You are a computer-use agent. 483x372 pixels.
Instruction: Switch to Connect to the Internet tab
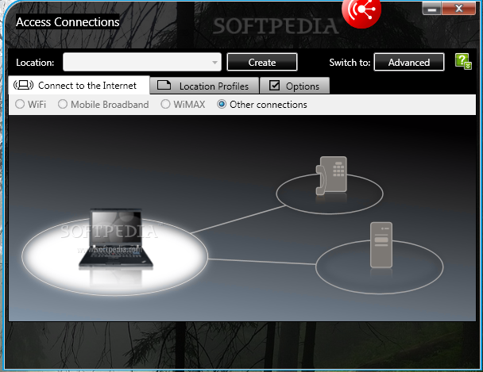coord(79,85)
